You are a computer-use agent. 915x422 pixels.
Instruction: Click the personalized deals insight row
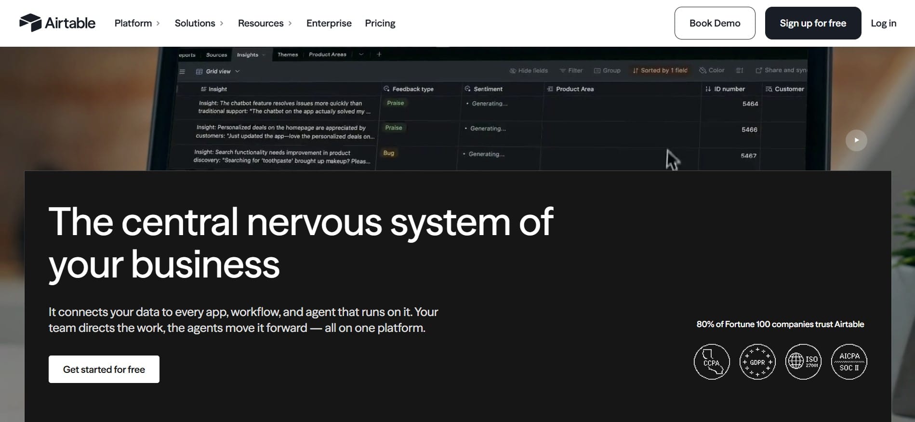click(285, 132)
